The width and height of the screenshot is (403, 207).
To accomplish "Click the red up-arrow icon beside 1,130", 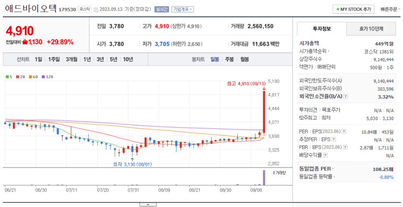I will 25,42.
